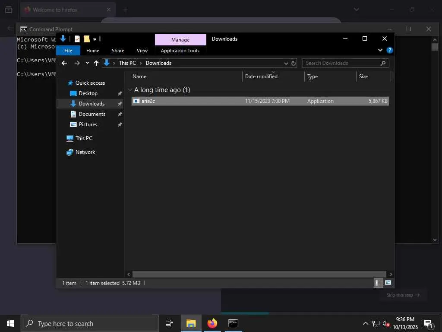
Task: Click the muted volume tray icon
Action: [x=386, y=323]
